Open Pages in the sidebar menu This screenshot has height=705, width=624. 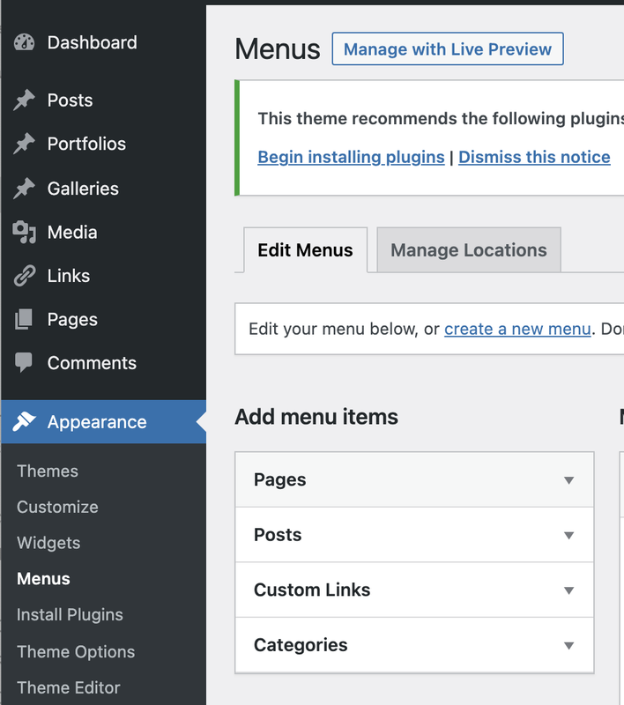(x=72, y=320)
